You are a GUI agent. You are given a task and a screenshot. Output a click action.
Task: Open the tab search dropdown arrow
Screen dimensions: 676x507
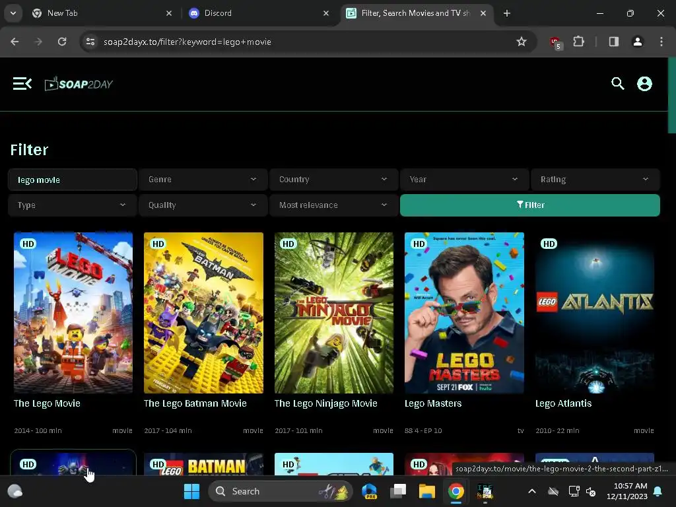[13, 13]
